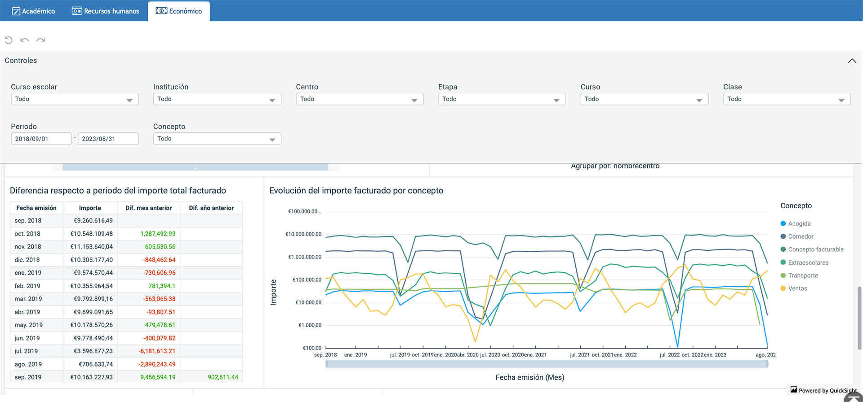Click the undo arrow icon
The image size is (863, 402).
[x=25, y=40]
